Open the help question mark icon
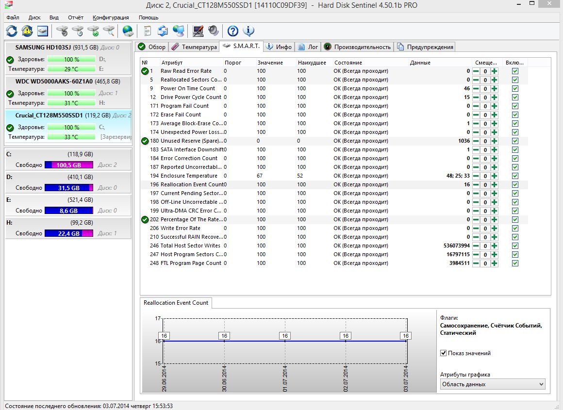563x410 pixels. click(x=233, y=31)
